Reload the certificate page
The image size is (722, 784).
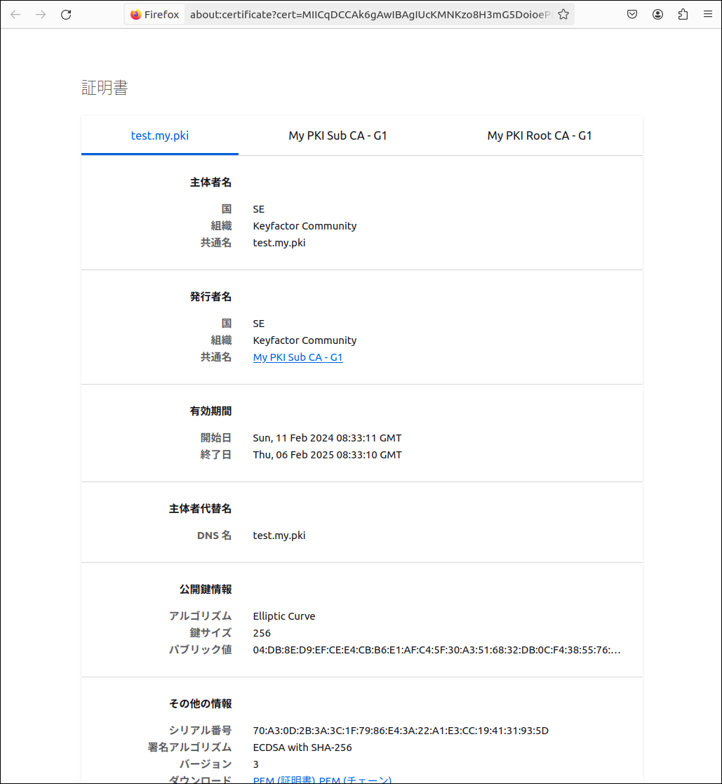(x=66, y=14)
